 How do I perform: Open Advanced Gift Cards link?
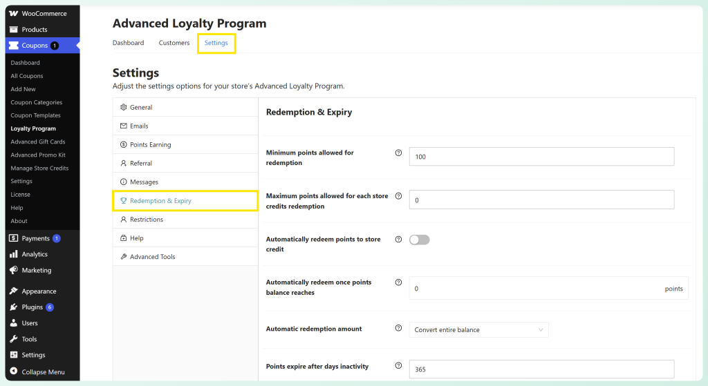(38, 142)
